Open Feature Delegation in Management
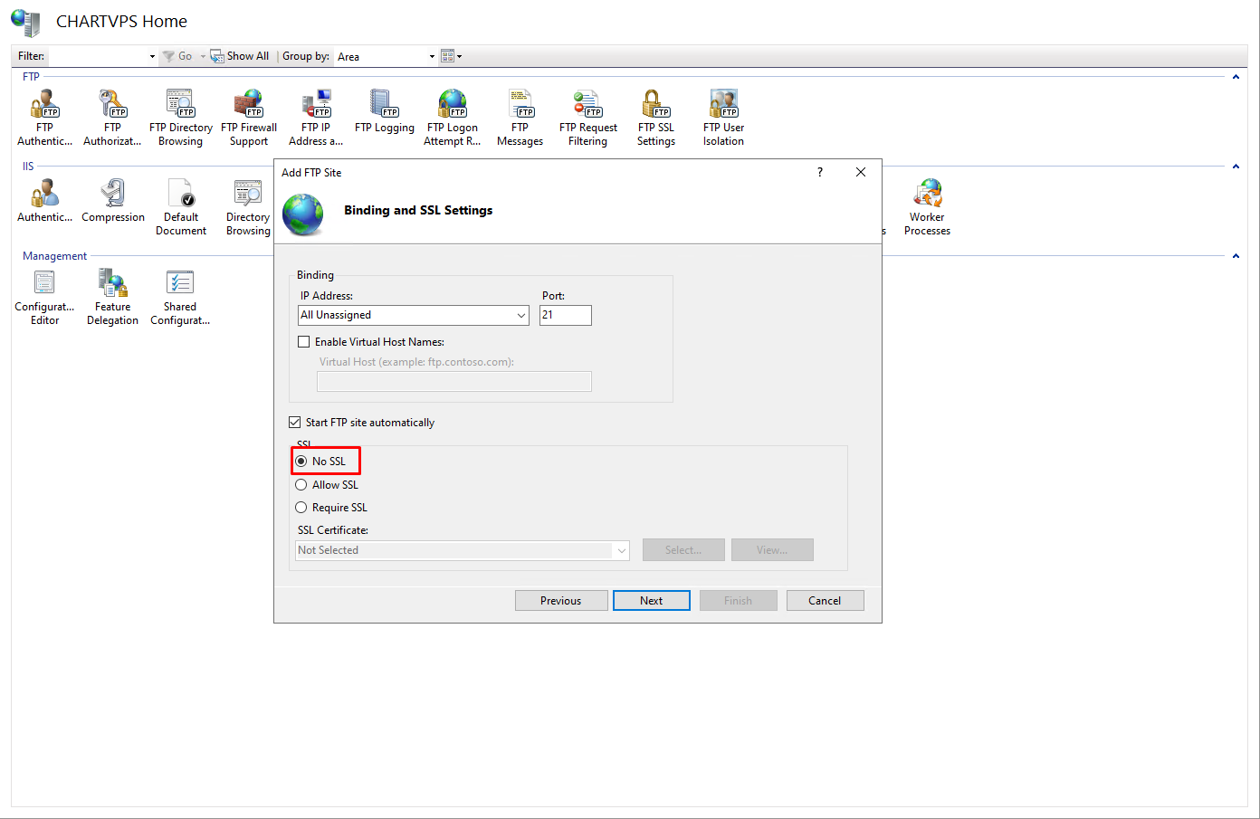This screenshot has width=1260, height=819. click(113, 297)
